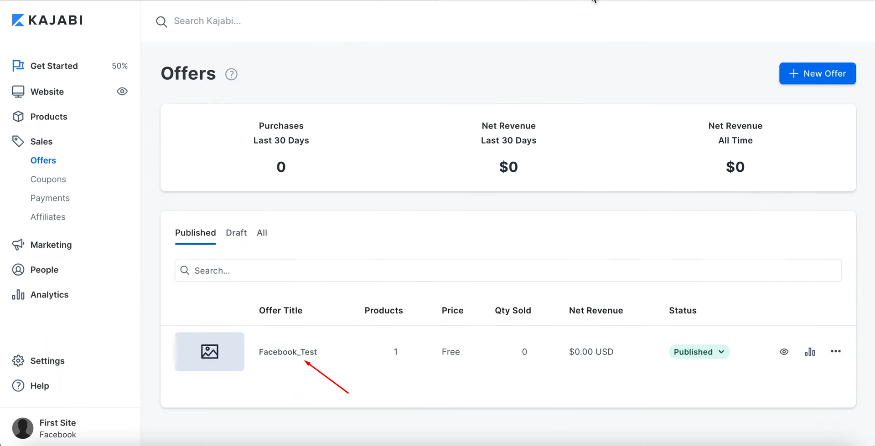Image resolution: width=875 pixels, height=446 pixels.
Task: Open the Published status dropdown
Action: [699, 352]
